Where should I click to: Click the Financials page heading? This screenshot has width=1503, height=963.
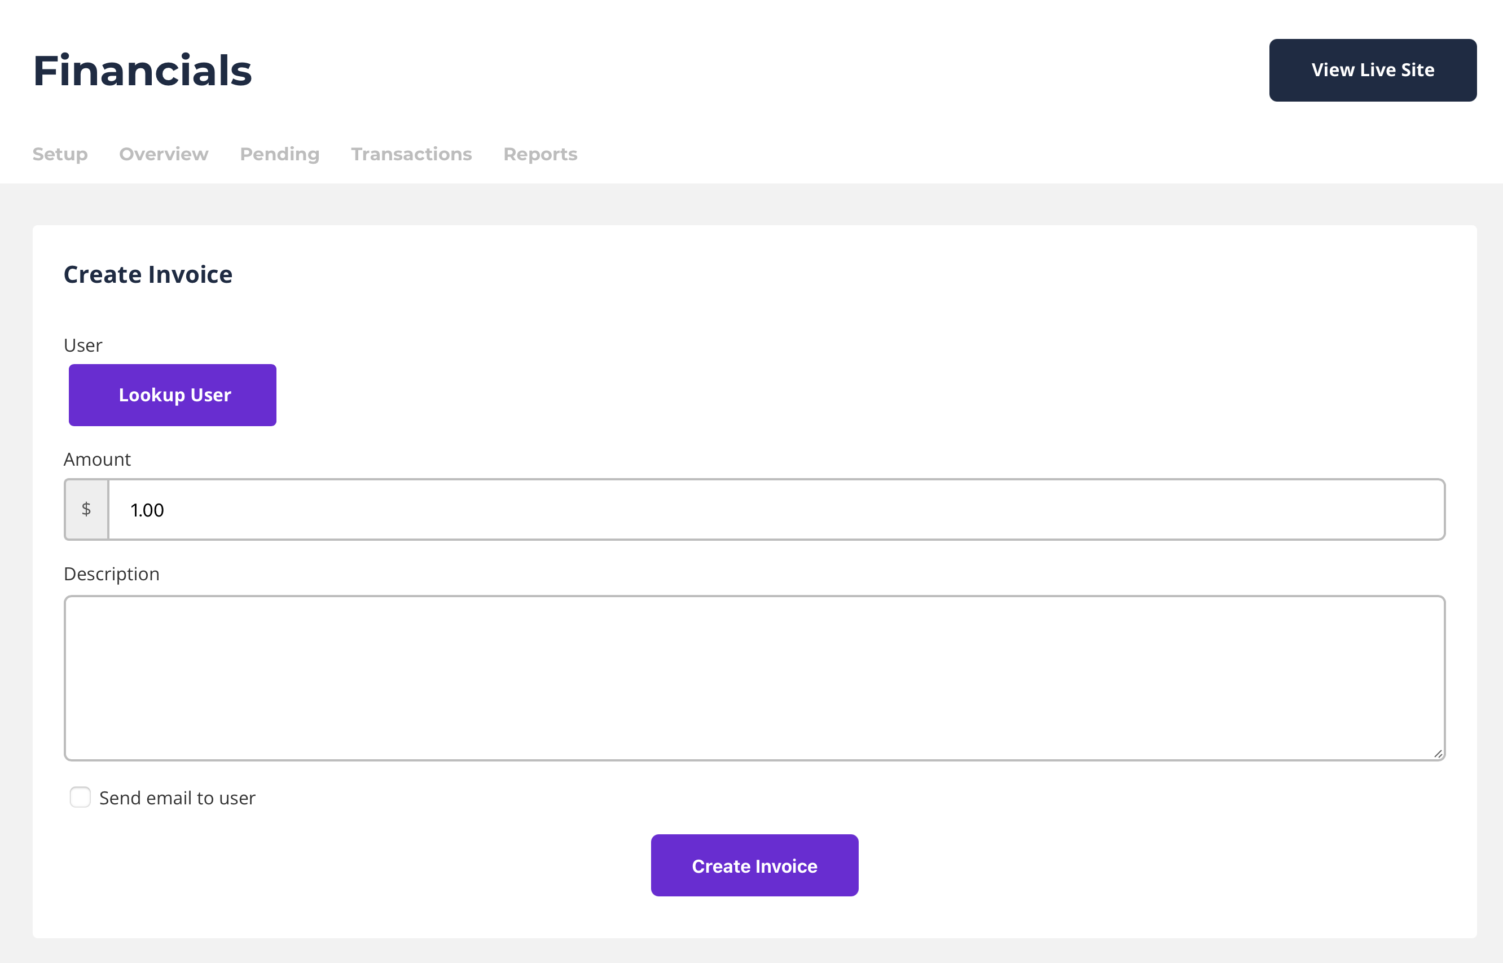[143, 71]
